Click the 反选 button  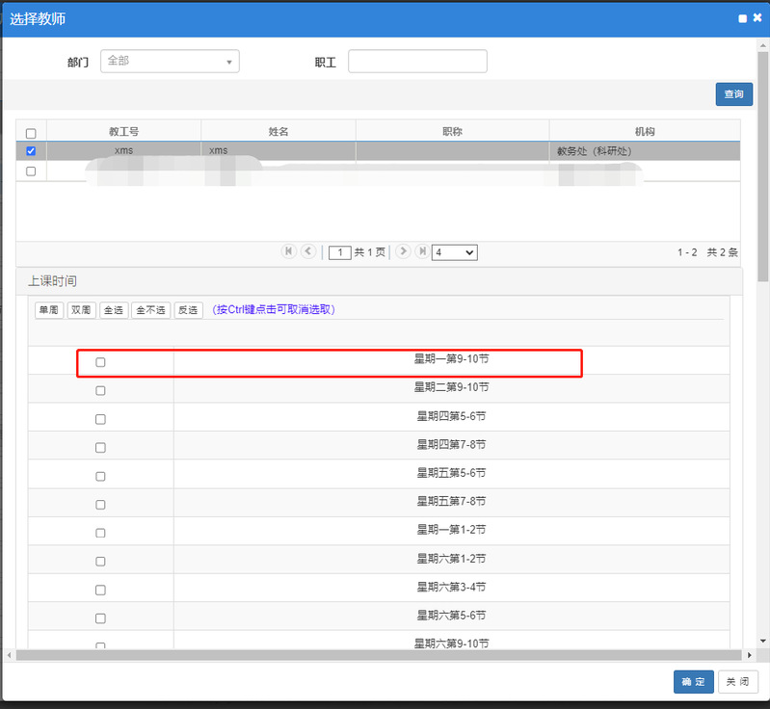[188, 310]
